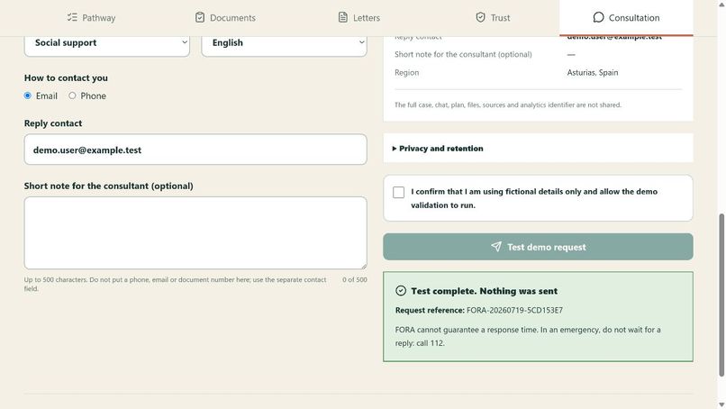Open the Pathway tab
726x409 pixels.
click(x=91, y=18)
